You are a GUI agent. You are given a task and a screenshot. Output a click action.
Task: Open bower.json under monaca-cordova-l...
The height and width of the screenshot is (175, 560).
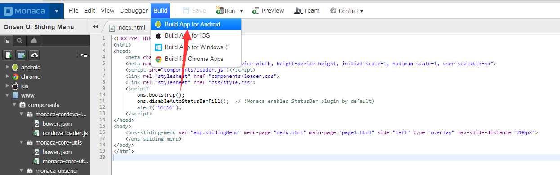(x=57, y=124)
